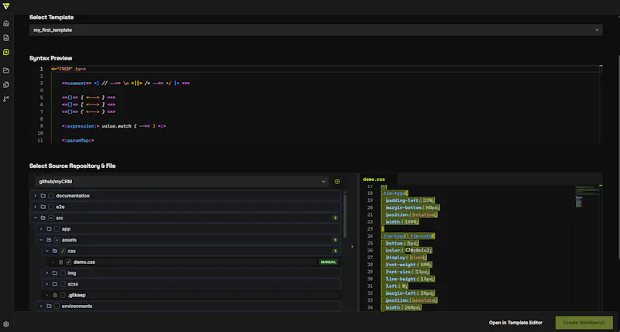Open the my_first_template dropdown

click(x=315, y=30)
